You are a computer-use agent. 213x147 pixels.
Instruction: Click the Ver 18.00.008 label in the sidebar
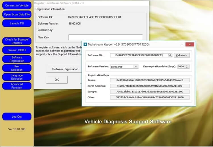[x=17, y=129]
